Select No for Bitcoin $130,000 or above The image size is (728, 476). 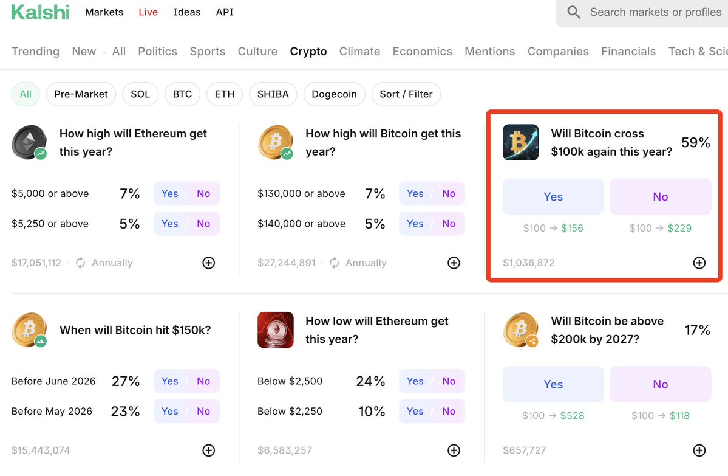pos(449,193)
